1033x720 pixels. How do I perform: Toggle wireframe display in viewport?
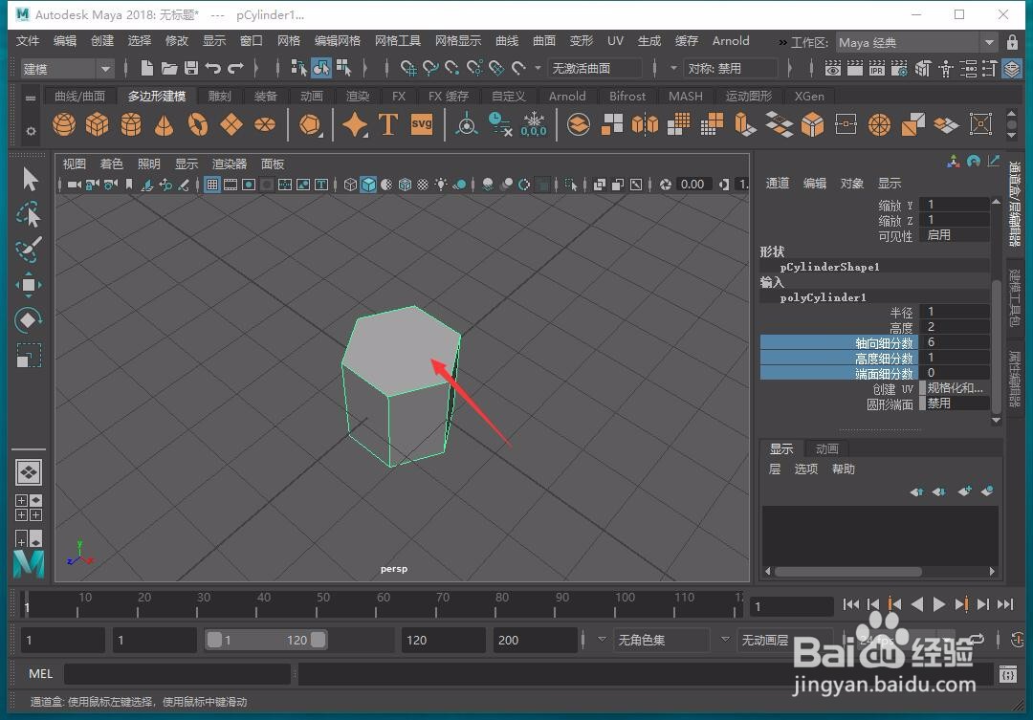coord(350,185)
